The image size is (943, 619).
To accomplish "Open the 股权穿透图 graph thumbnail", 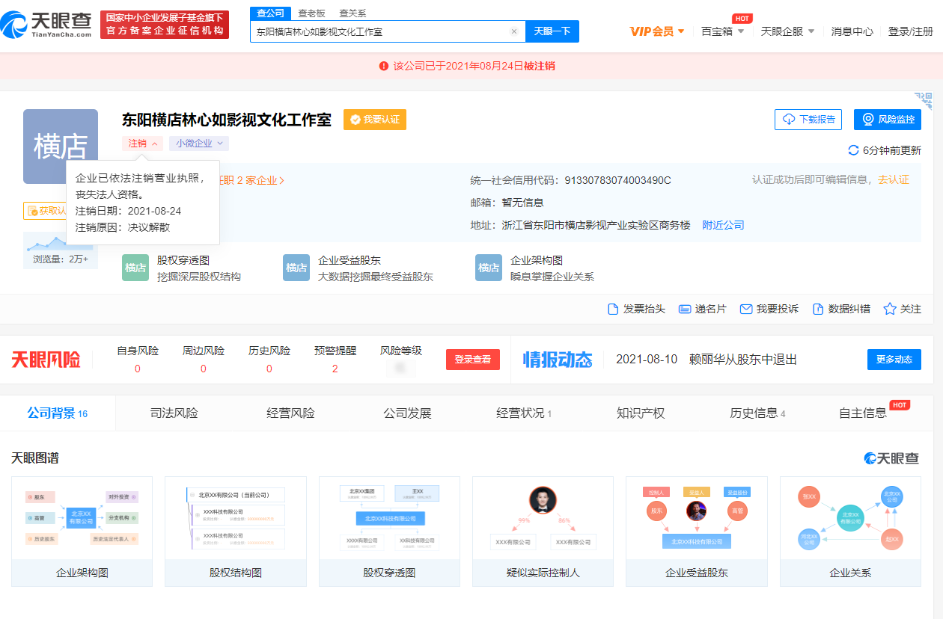I will [389, 532].
